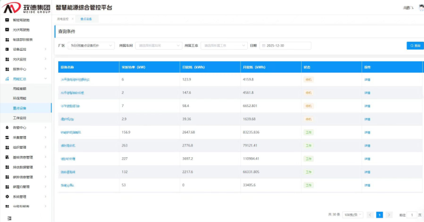This screenshot has width=424, height=222.
Task: Click the real-time power value 156.9
Action: [x=126, y=132]
